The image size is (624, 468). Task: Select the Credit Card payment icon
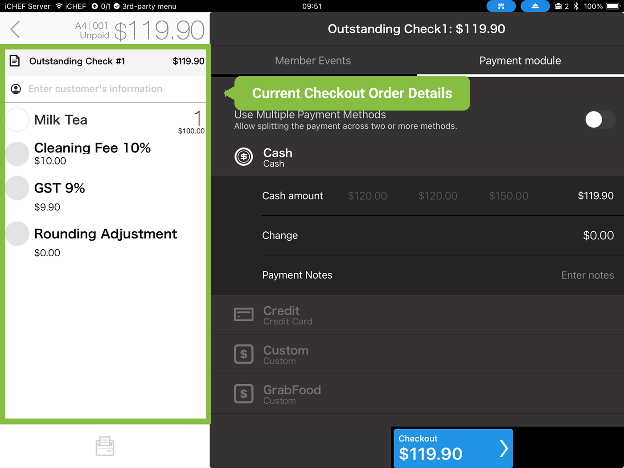pyautogui.click(x=244, y=315)
